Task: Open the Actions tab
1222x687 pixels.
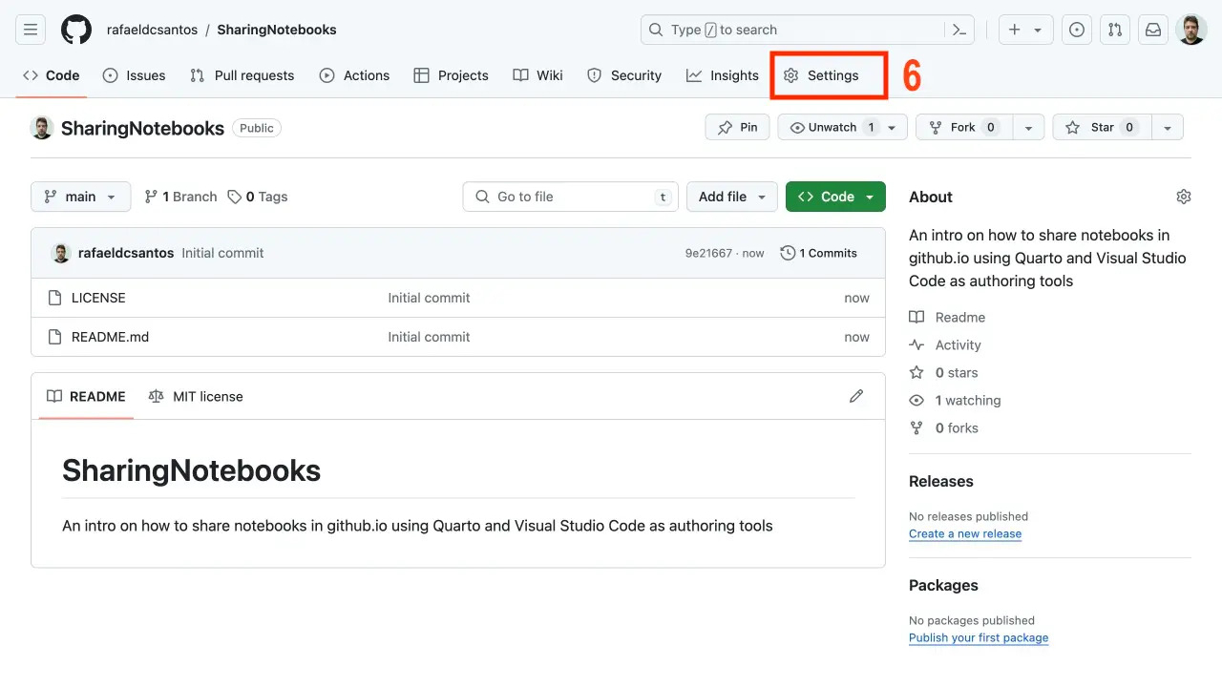Action: click(x=355, y=75)
